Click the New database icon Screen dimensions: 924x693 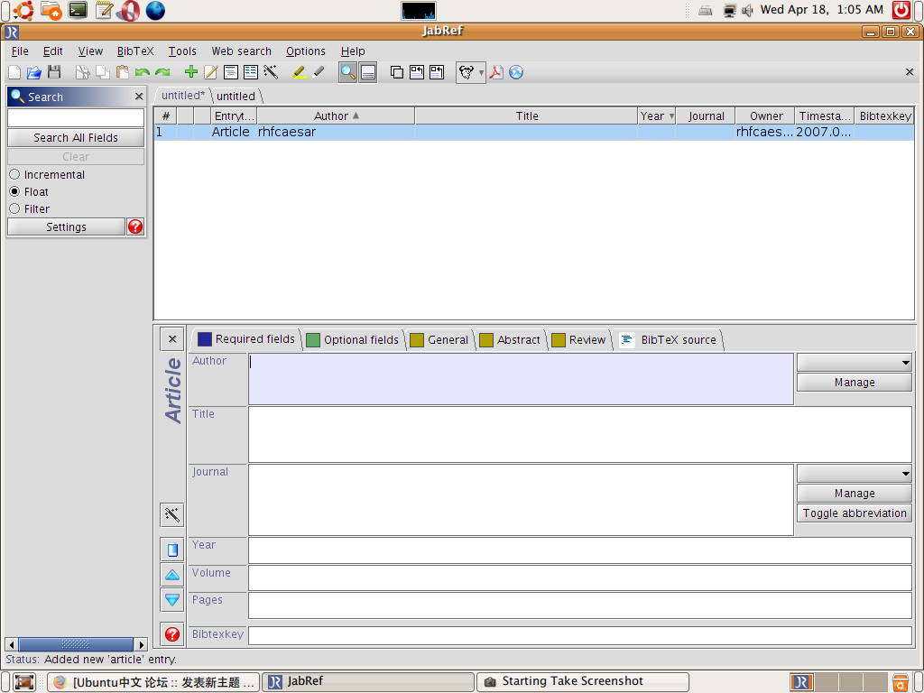(14, 72)
